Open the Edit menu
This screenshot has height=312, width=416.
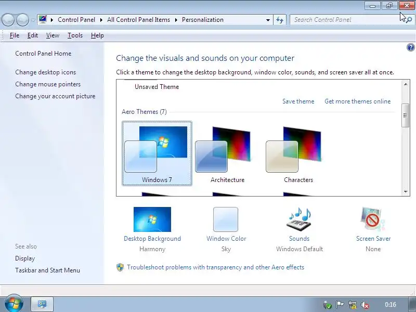[x=33, y=35]
